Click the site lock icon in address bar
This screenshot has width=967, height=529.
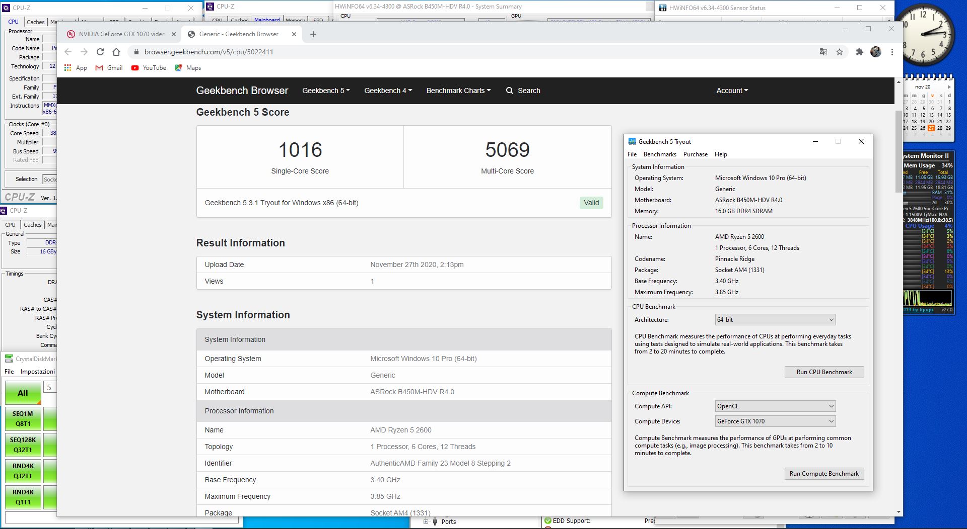(136, 52)
